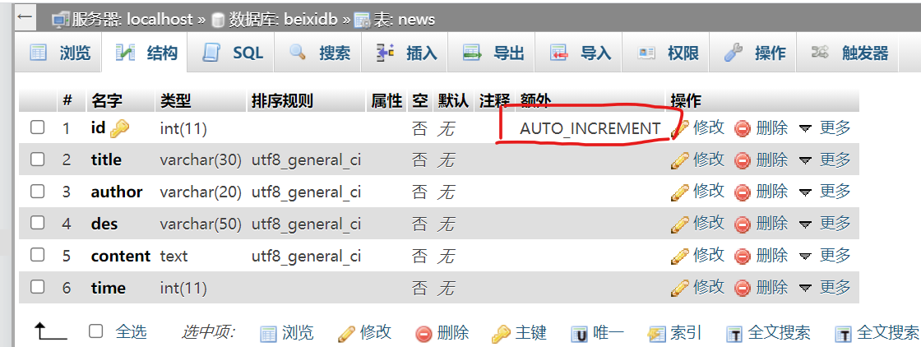This screenshot has width=921, height=347.
Task: Click the AUTO_INCREMENT text in id row
Action: tap(590, 128)
